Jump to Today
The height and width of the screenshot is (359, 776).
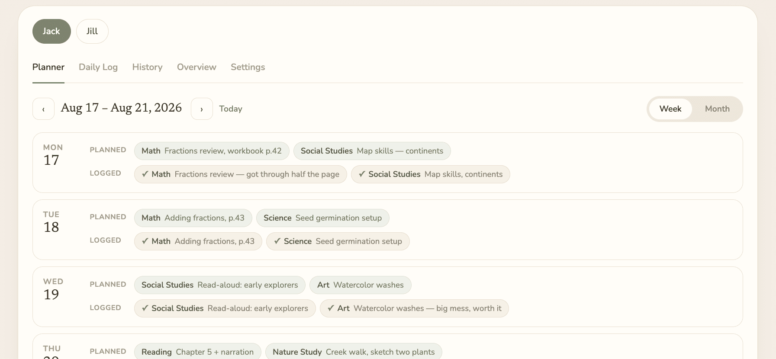click(231, 109)
